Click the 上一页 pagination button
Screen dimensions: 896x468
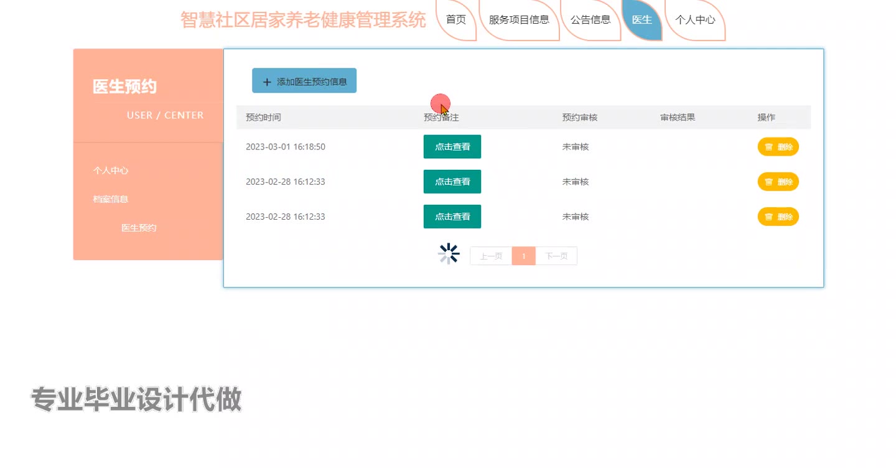tap(491, 256)
